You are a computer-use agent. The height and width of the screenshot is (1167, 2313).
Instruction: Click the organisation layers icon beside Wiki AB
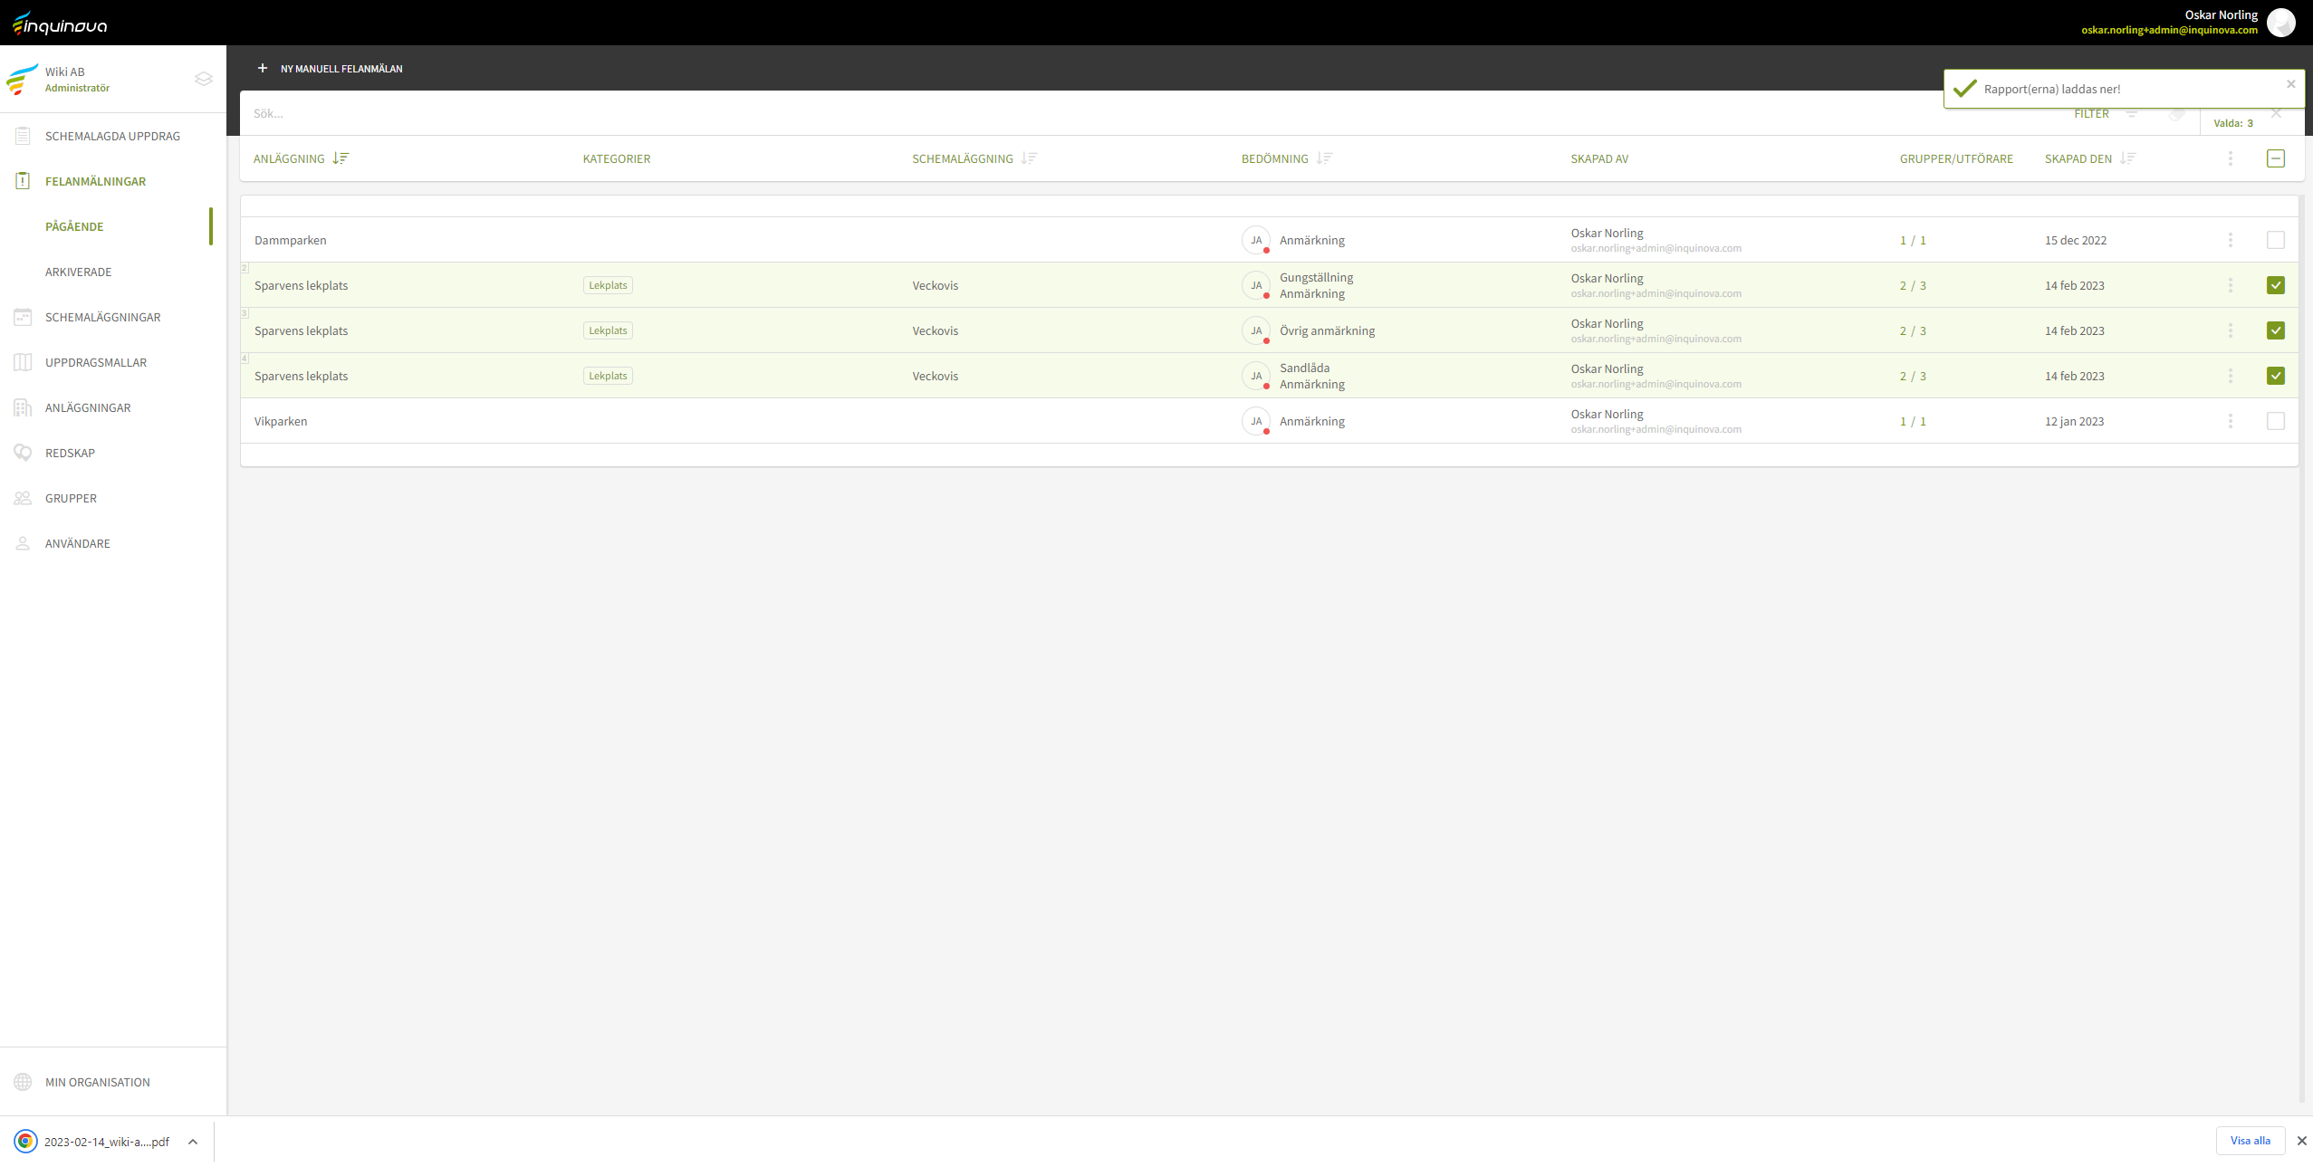(204, 79)
